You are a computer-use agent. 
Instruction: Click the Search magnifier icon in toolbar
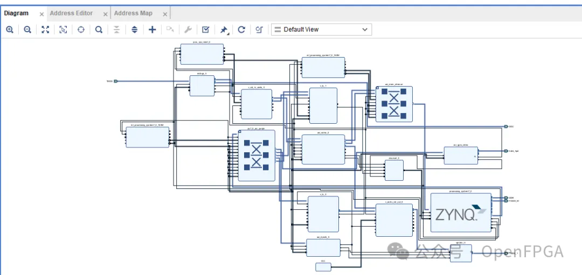(99, 30)
